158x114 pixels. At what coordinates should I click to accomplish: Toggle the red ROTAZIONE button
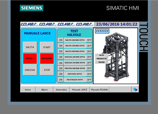pyautogui.click(x=47, y=58)
